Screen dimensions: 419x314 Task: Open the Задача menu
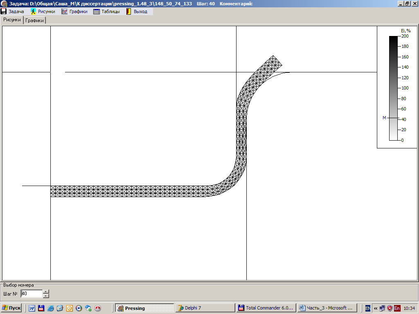point(13,11)
